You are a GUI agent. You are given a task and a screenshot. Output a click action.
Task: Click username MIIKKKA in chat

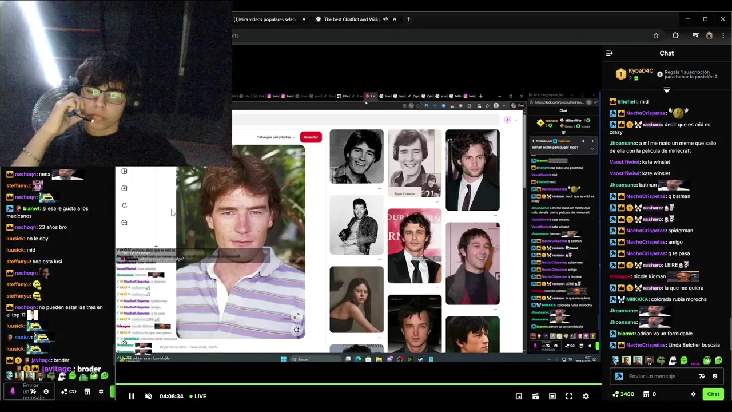pos(638,299)
